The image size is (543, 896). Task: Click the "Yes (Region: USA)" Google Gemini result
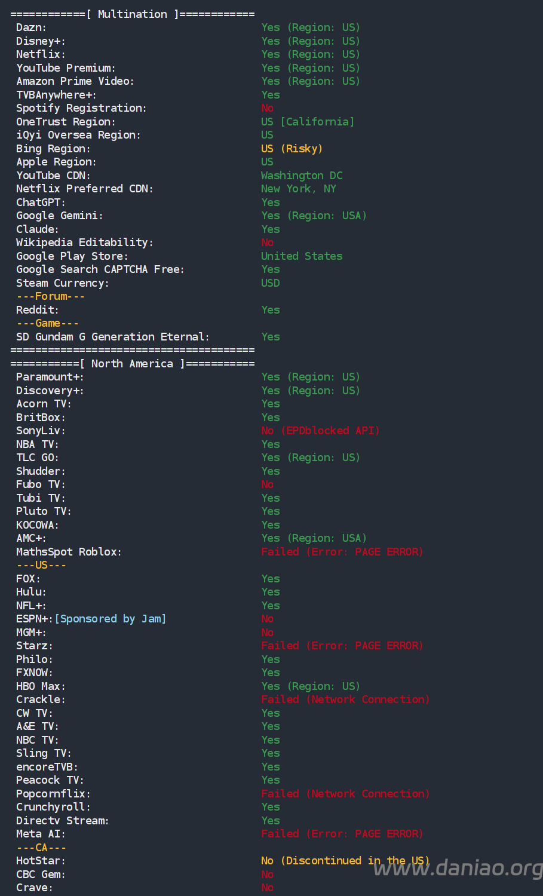click(x=314, y=216)
